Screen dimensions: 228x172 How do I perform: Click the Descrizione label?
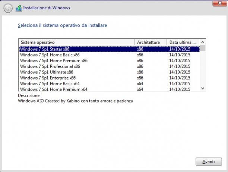[x=29, y=96]
